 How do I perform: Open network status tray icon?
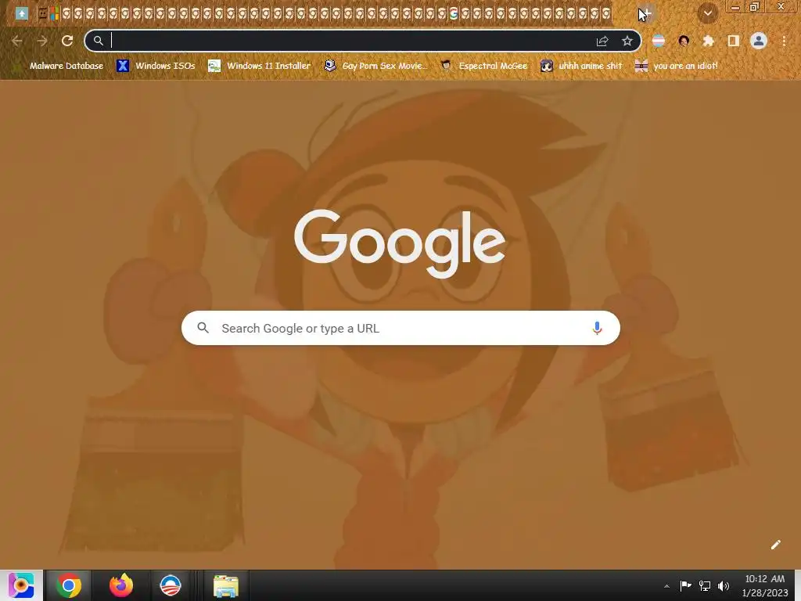coord(705,585)
